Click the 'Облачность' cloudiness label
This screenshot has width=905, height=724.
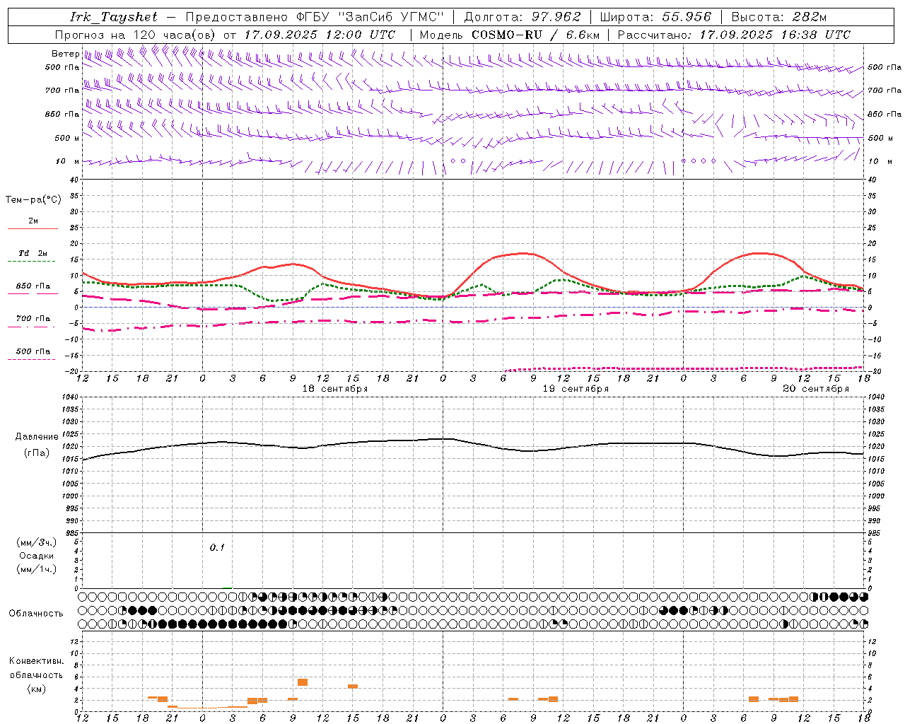click(x=36, y=614)
